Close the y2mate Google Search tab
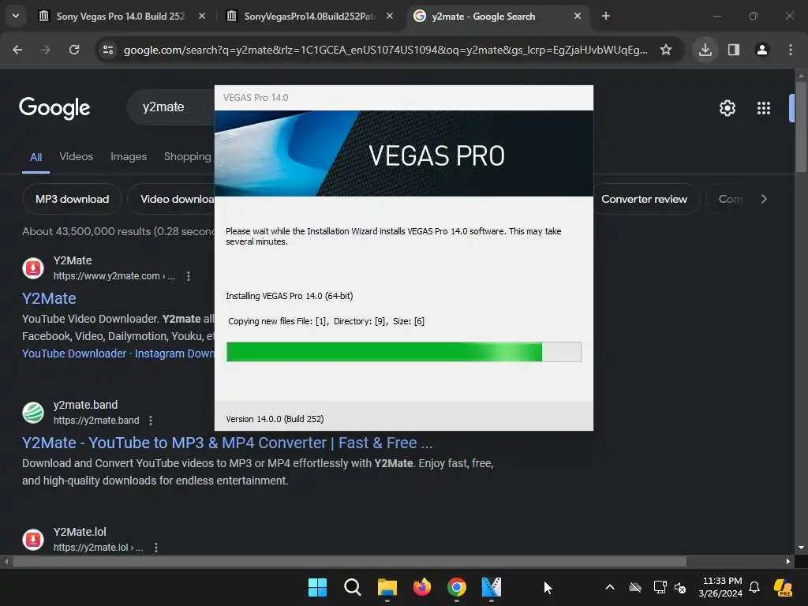The width and height of the screenshot is (808, 606). (x=578, y=16)
